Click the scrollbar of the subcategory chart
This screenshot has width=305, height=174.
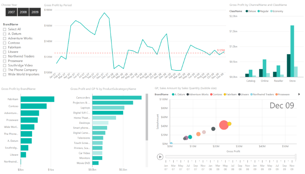click(x=147, y=118)
